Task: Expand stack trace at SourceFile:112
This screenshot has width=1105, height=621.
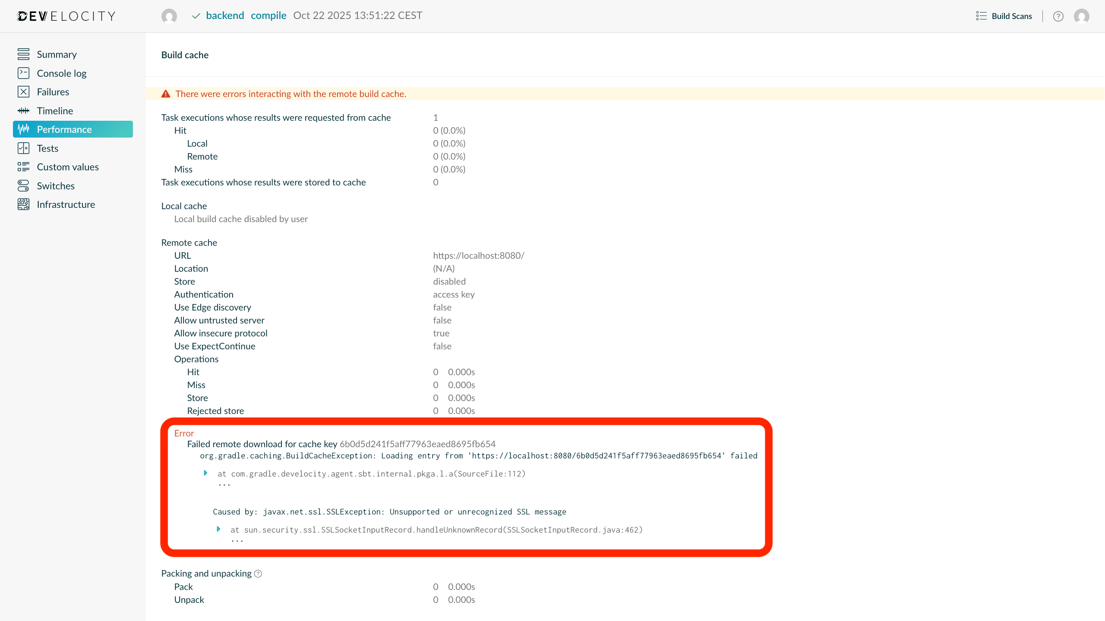Action: [205, 473]
